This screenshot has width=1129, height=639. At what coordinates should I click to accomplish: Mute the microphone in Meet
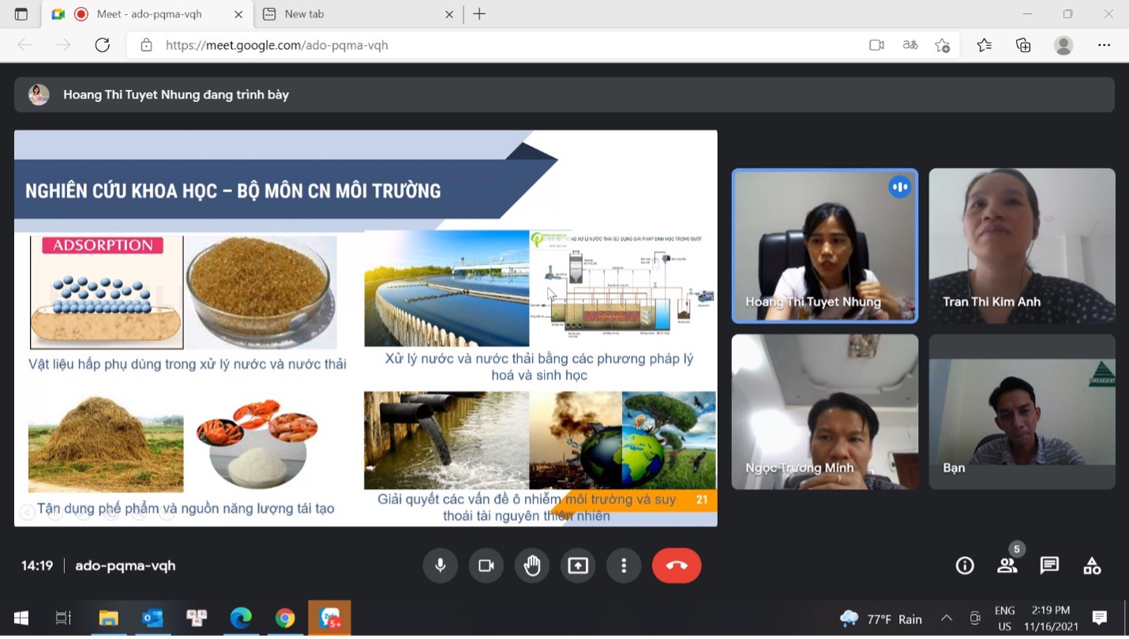click(441, 566)
